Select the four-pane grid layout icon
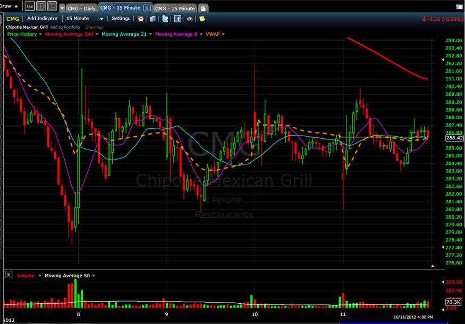Image resolution: width=465 pixels, height=324 pixels. 41,6
